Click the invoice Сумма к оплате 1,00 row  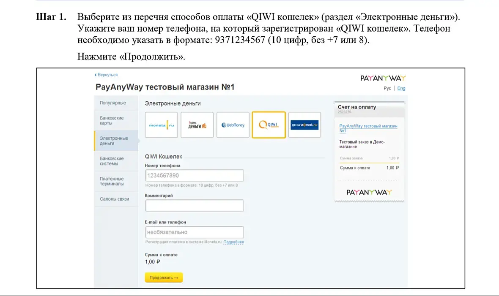click(x=369, y=168)
